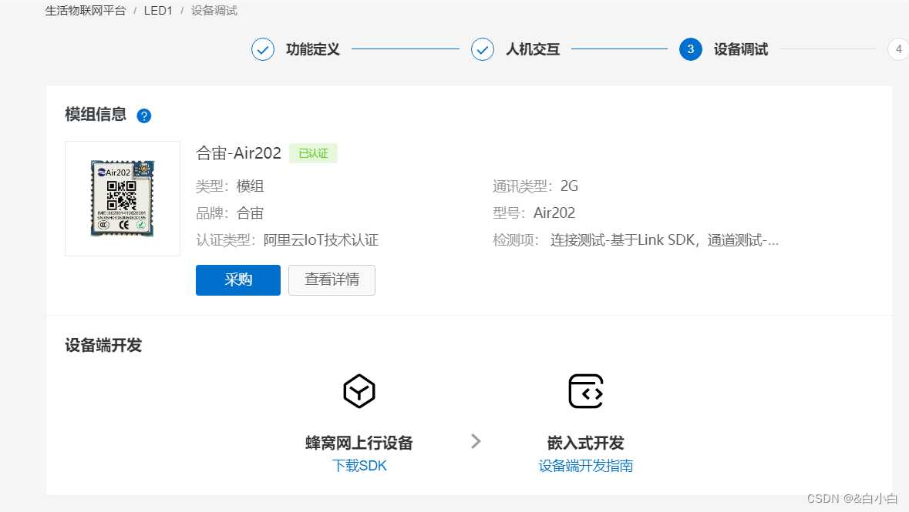909x512 pixels.
Task: Click the 合宙-Air202 module title
Action: pos(238,153)
